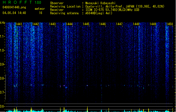The width and height of the screenshot is (176, 112).
Task: Click the date stamp 04.06.04 14:40
Action: pyautogui.click(x=14, y=13)
